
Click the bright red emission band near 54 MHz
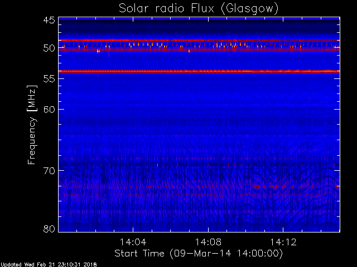tap(199, 71)
